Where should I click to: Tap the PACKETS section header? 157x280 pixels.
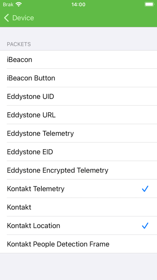pos(19,44)
